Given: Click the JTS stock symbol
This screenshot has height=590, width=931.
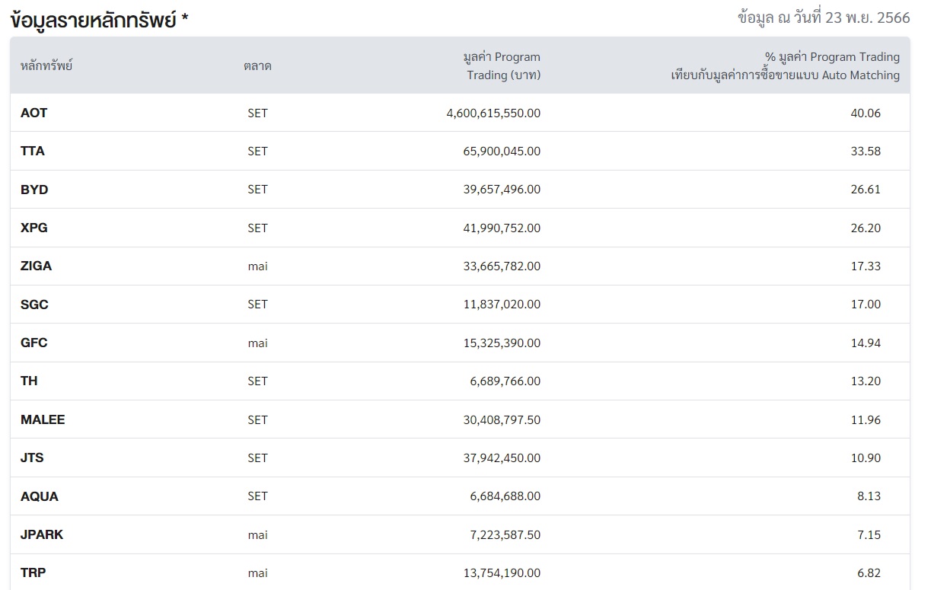Looking at the screenshot, I should pyautogui.click(x=32, y=458).
